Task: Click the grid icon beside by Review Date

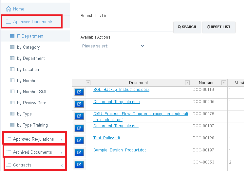Action: (12, 103)
